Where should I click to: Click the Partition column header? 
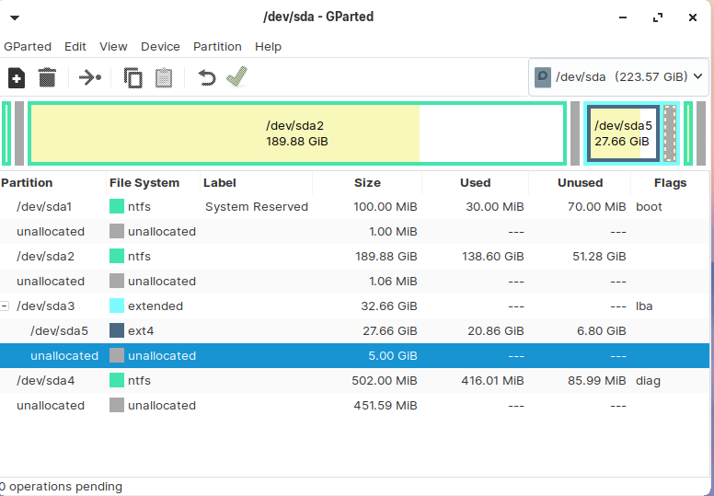(x=52, y=183)
